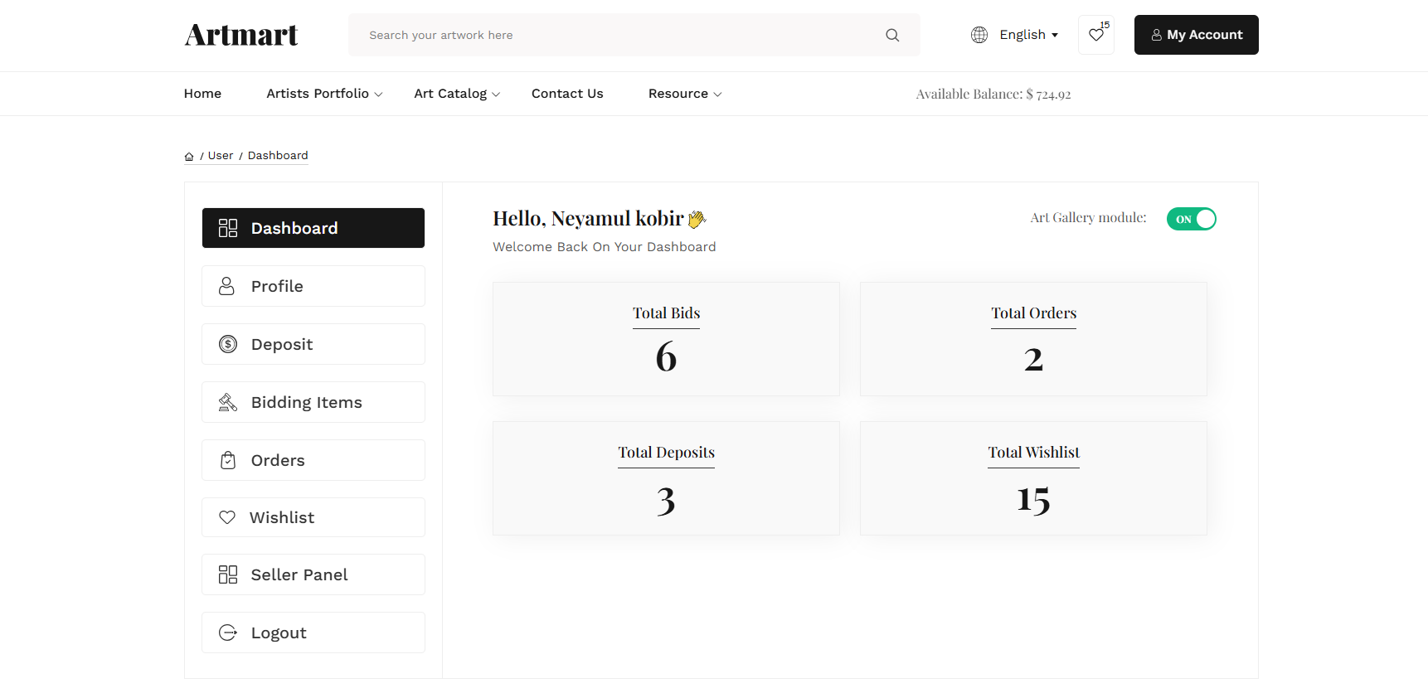
Task: Follow the User breadcrumb link
Action: click(221, 156)
